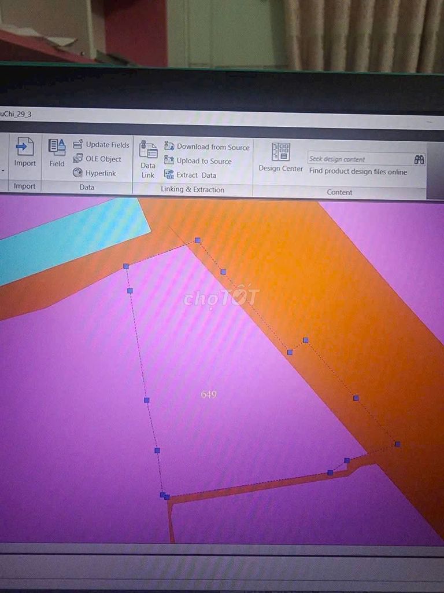Click the binoculars search icon

click(419, 159)
